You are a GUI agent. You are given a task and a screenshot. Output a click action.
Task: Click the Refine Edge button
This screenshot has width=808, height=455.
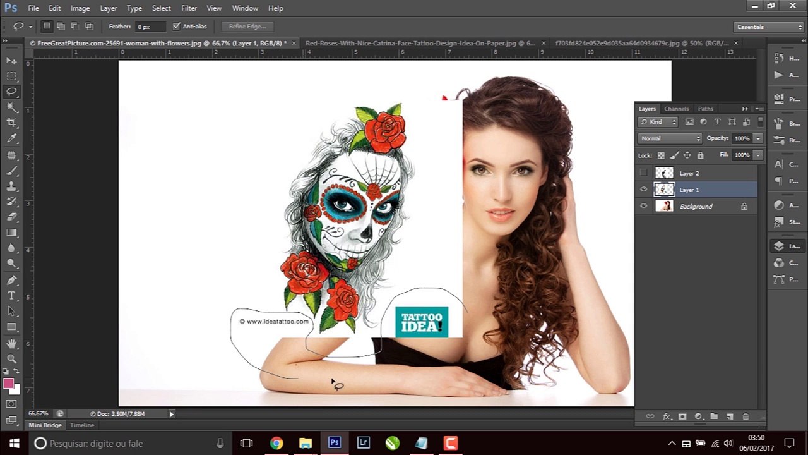pyautogui.click(x=247, y=27)
